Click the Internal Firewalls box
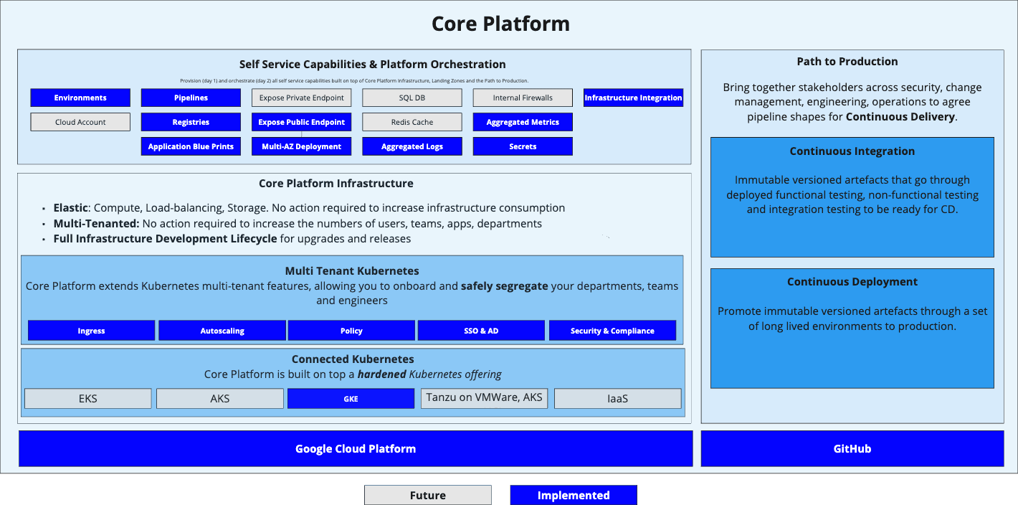The height and width of the screenshot is (505, 1018). coord(523,98)
